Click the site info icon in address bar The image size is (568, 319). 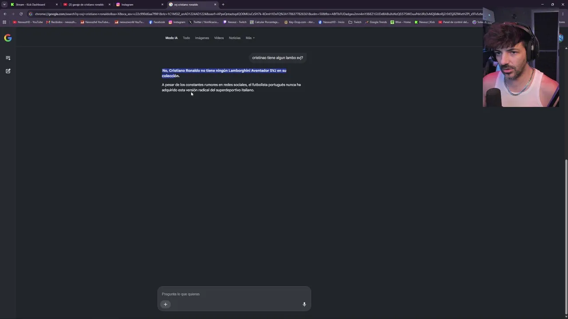pyautogui.click(x=30, y=14)
